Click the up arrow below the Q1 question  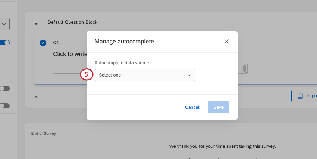click(36, 97)
